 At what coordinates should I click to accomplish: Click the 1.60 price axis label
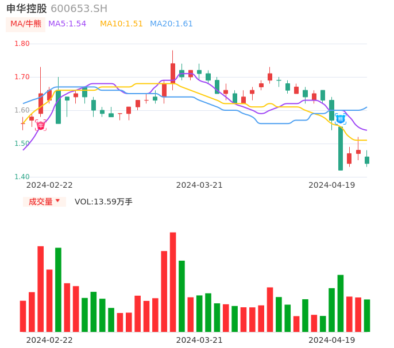point(22,110)
